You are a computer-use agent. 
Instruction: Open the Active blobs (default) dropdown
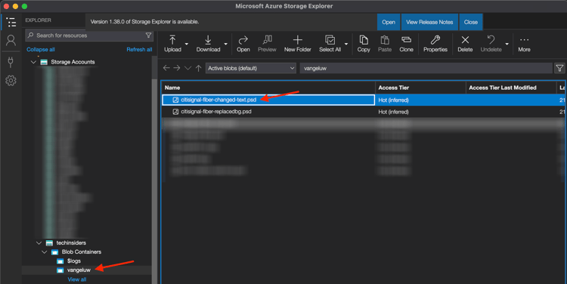click(250, 68)
